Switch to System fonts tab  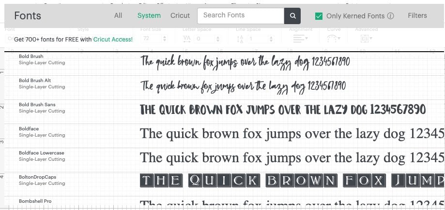(149, 15)
